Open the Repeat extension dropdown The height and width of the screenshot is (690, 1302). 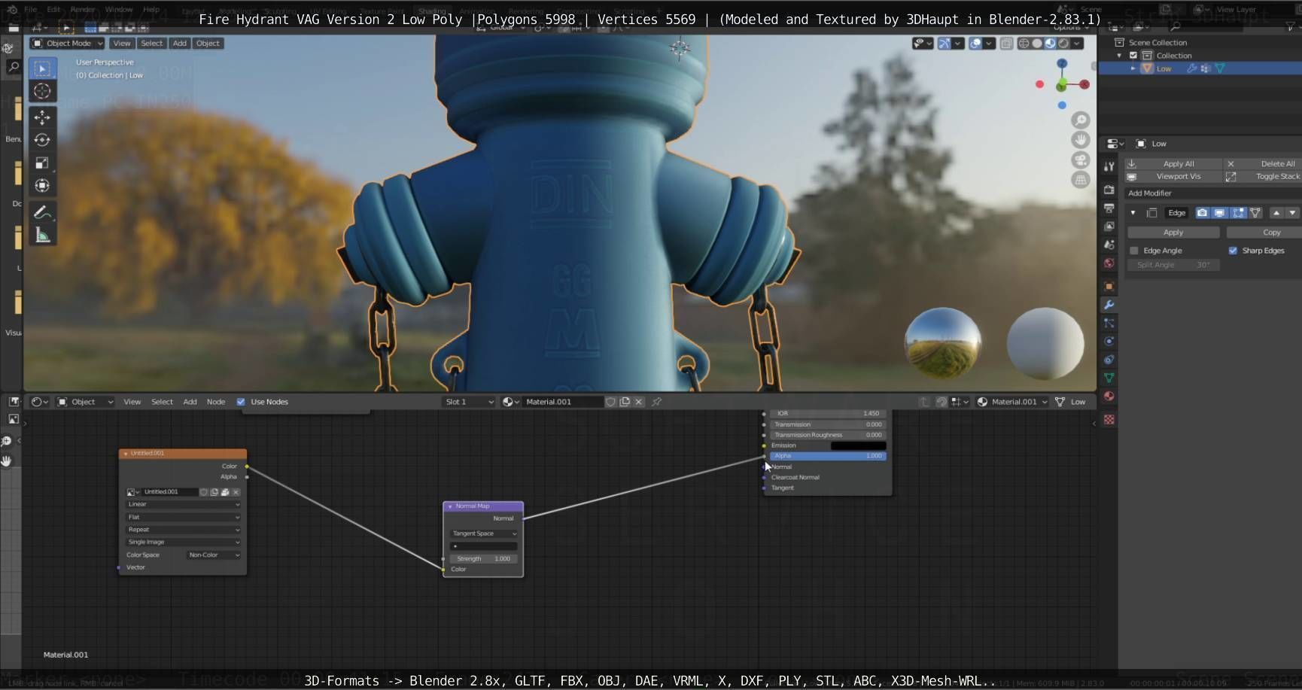[183, 530]
